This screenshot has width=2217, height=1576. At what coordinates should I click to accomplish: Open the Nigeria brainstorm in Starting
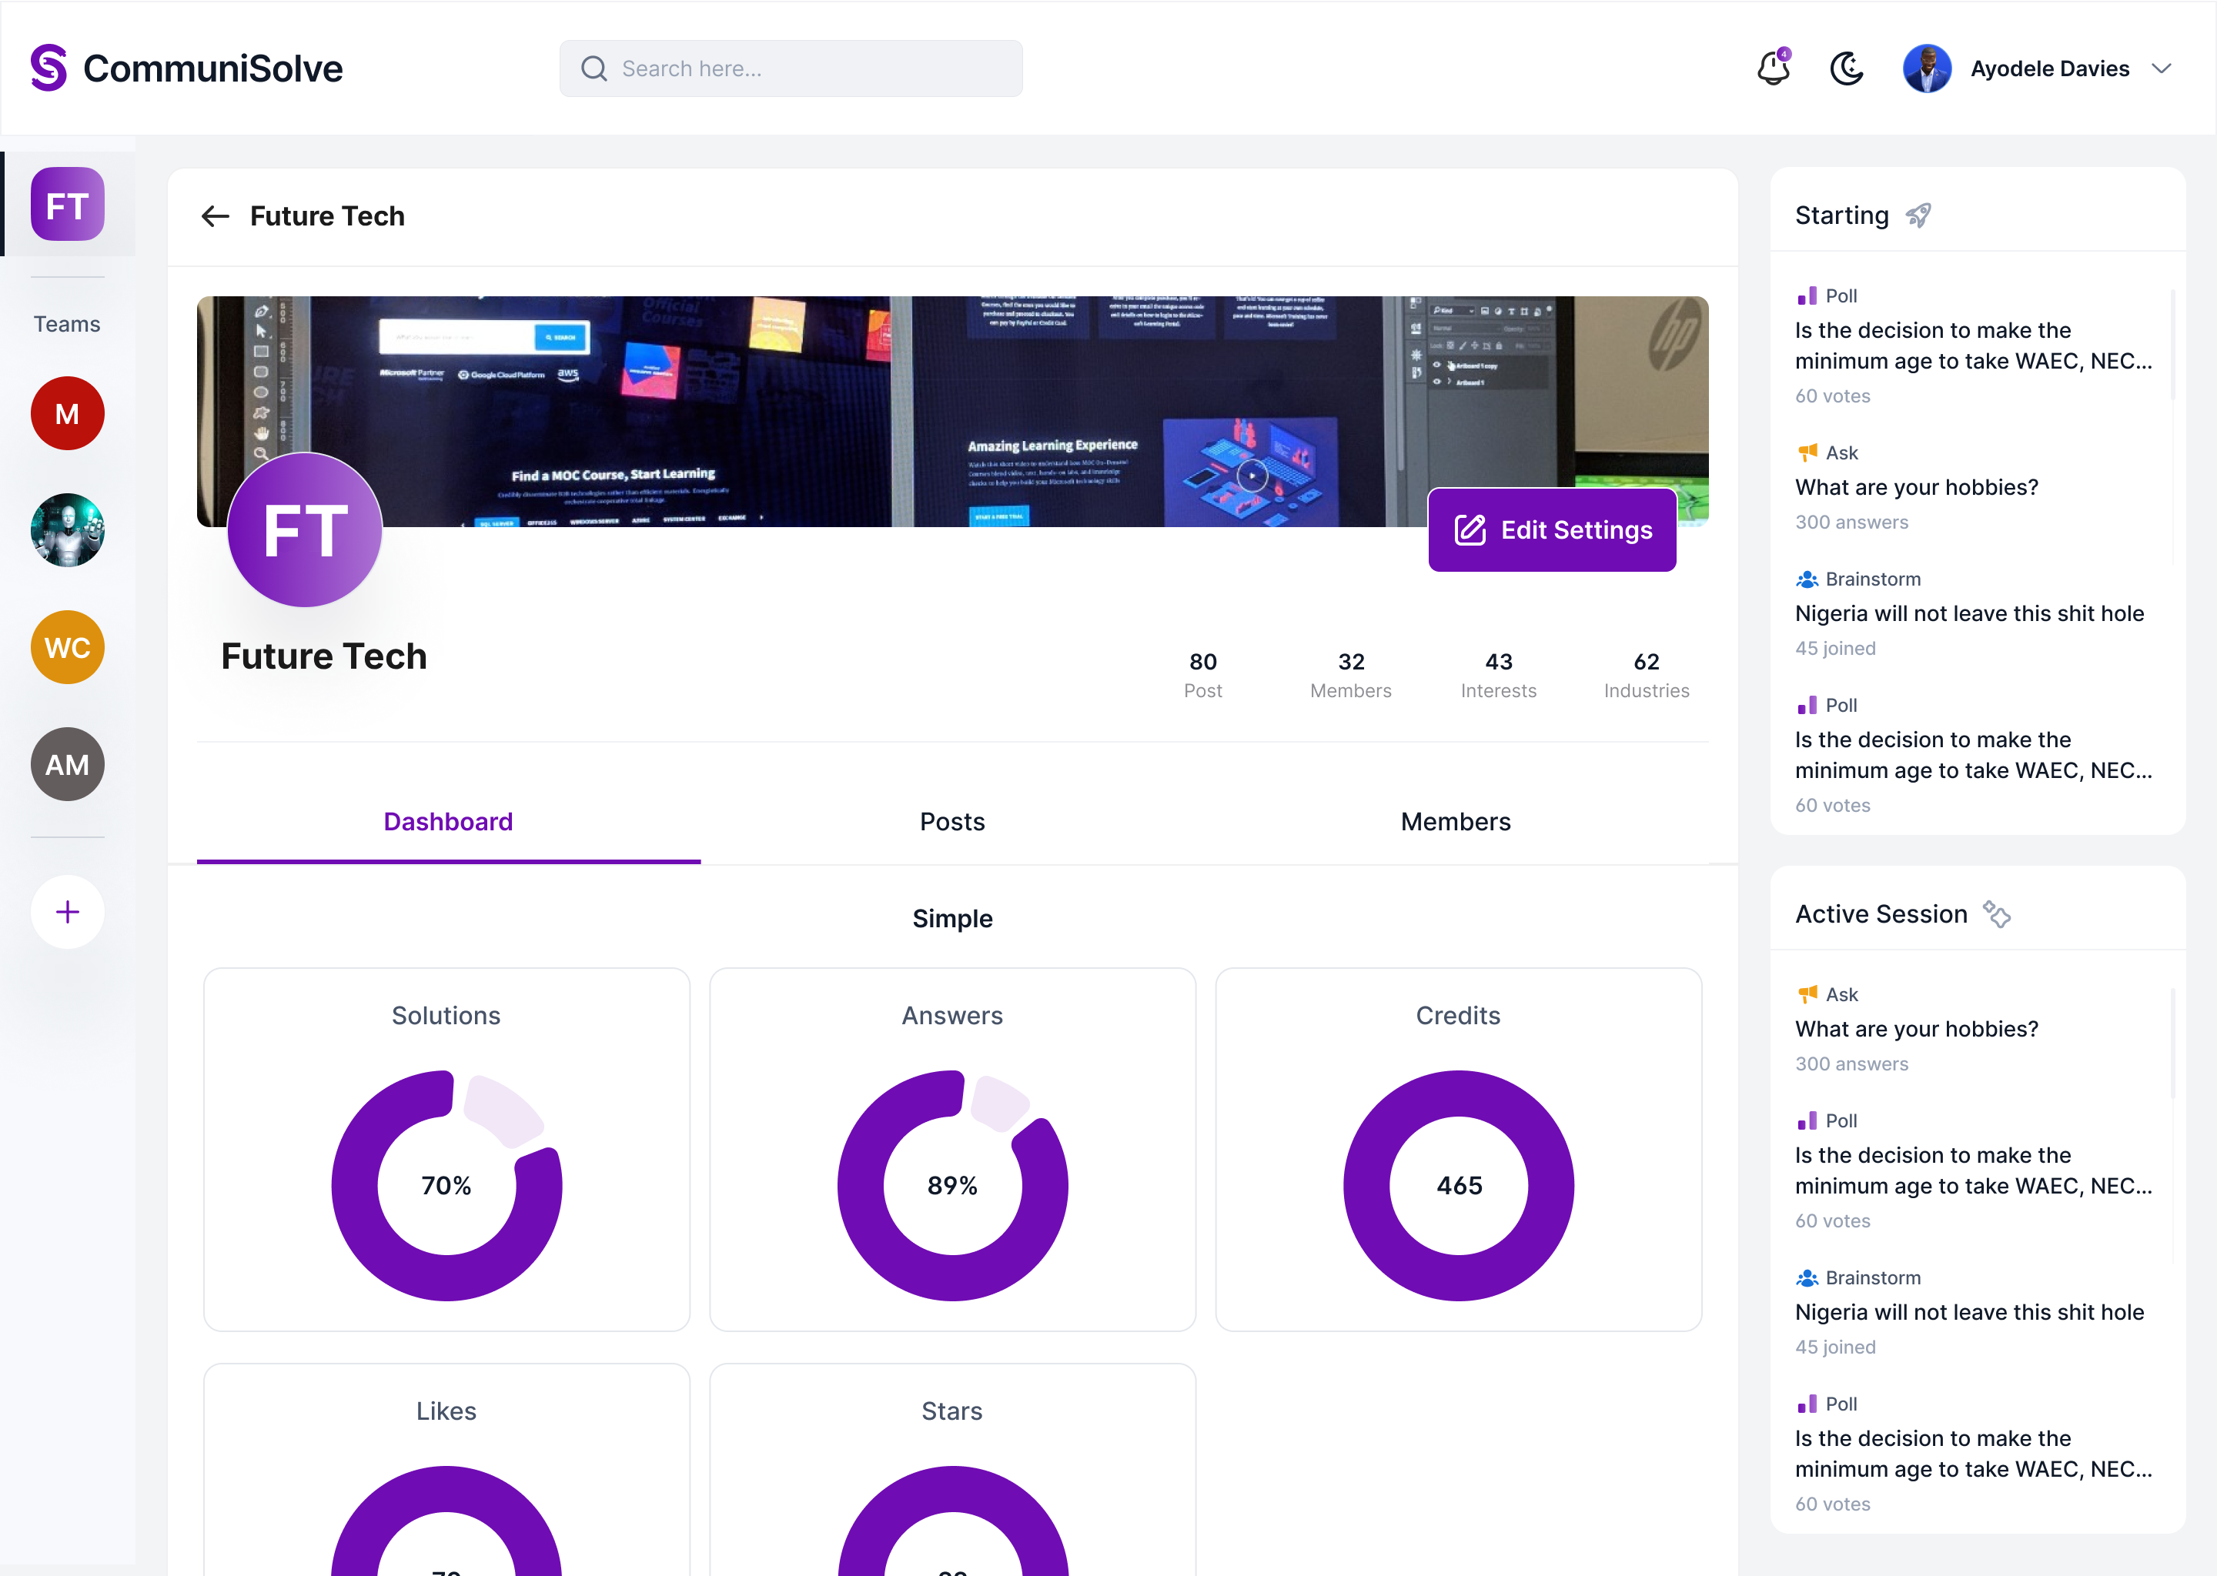[1969, 613]
